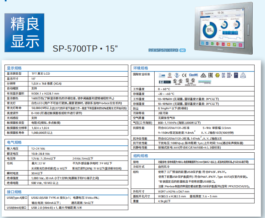The width and height of the screenshot is (265, 218).
Task: Click the anchor-shaped marine certification logo
Action: coord(177,75)
